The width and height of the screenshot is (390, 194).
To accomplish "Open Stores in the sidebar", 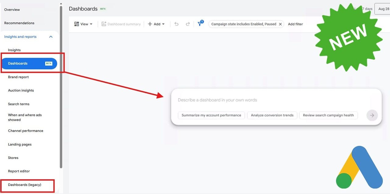I will [x=13, y=158].
